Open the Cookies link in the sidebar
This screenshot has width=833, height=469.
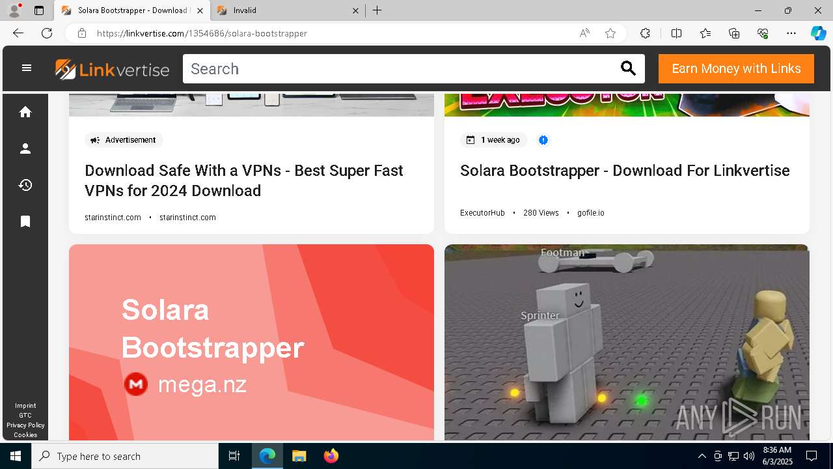click(x=25, y=435)
